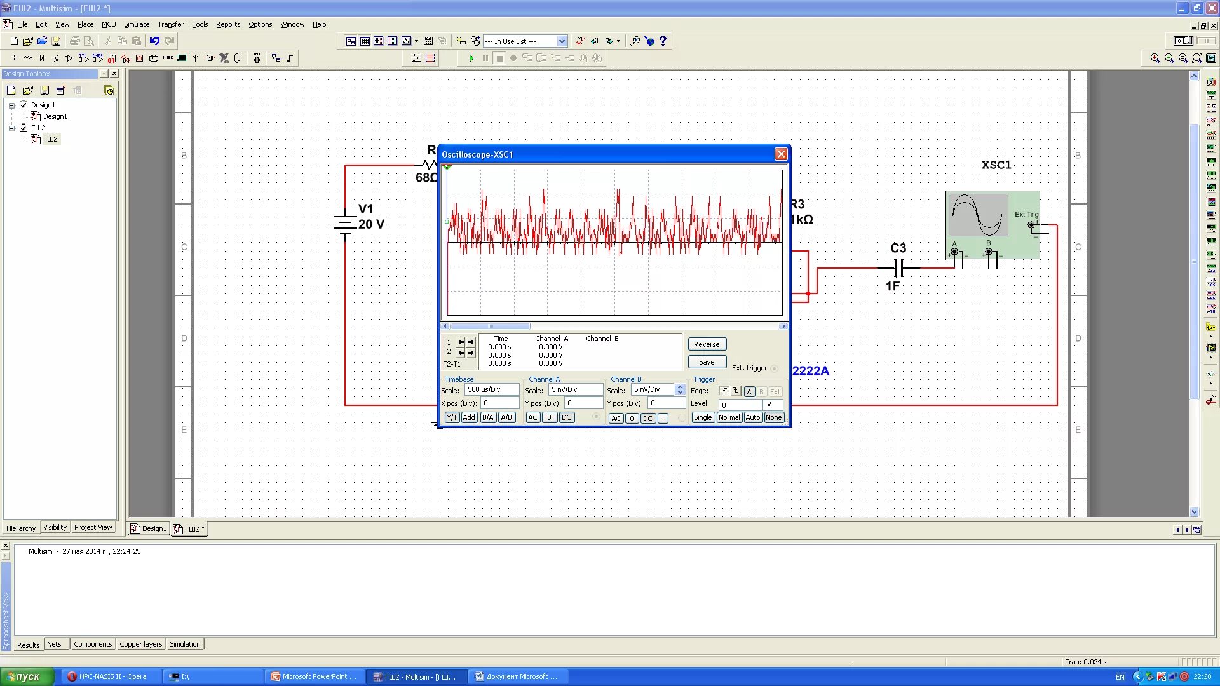Click the Help question mark icon
The height and width of the screenshot is (686, 1220).
(x=663, y=41)
